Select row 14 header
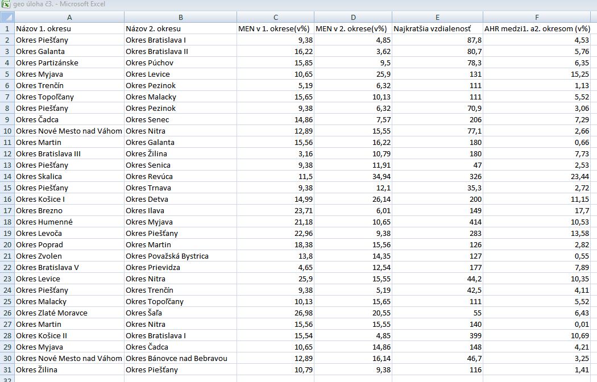 (7, 177)
